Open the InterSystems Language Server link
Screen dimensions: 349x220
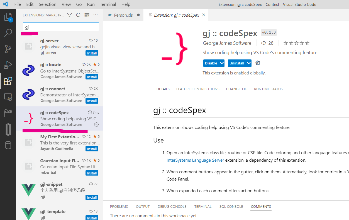[x=195, y=160]
